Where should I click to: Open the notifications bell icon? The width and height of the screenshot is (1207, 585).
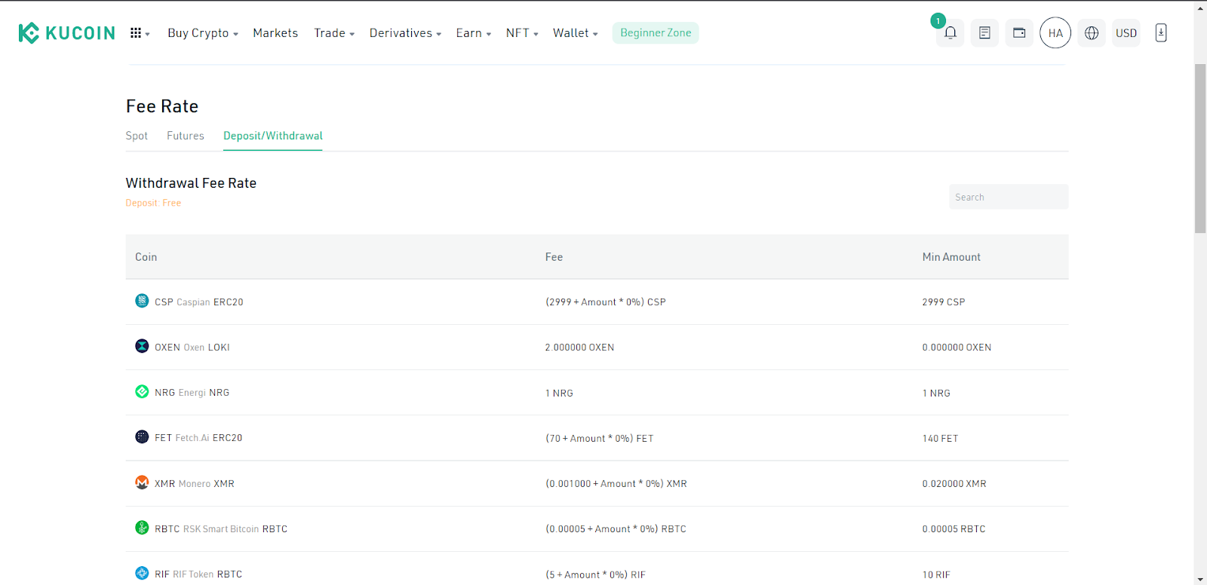951,33
